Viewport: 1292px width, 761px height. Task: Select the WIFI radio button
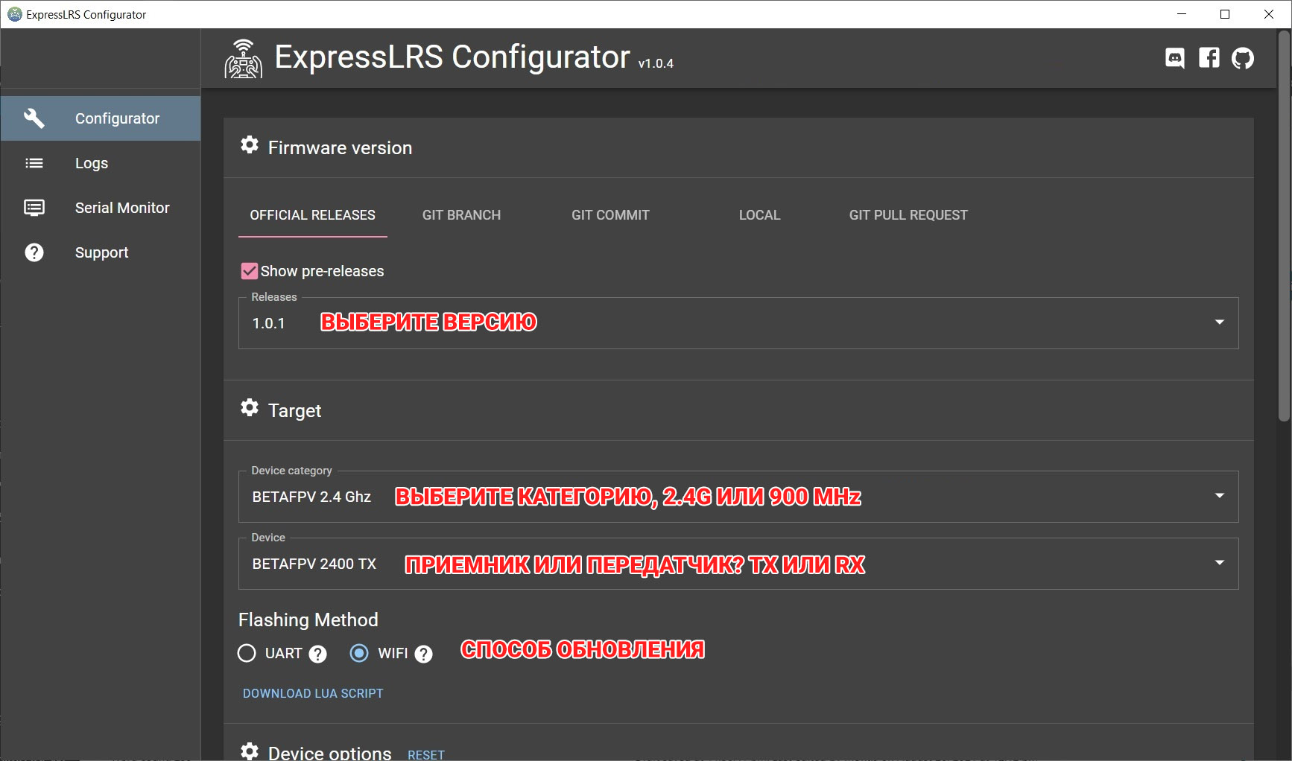pyautogui.click(x=359, y=653)
